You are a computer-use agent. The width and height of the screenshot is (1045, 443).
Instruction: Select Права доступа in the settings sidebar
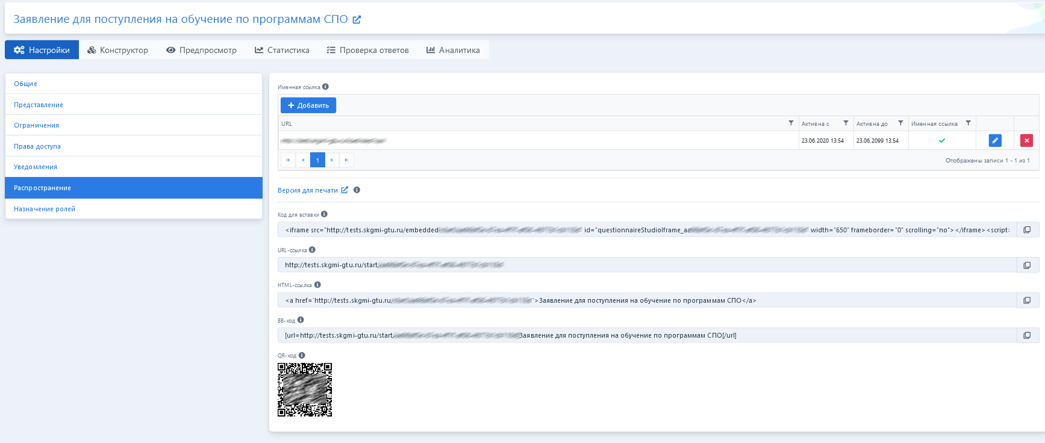[37, 146]
